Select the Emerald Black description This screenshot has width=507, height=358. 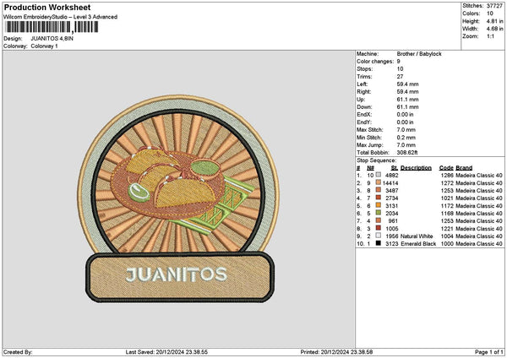(418, 244)
